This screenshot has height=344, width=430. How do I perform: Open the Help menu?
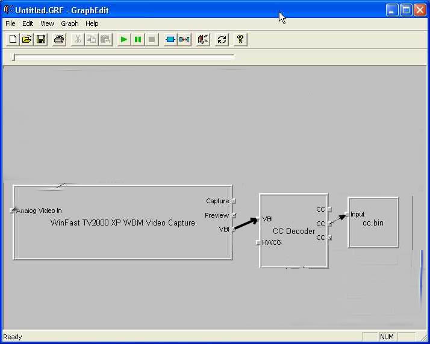pyautogui.click(x=92, y=24)
